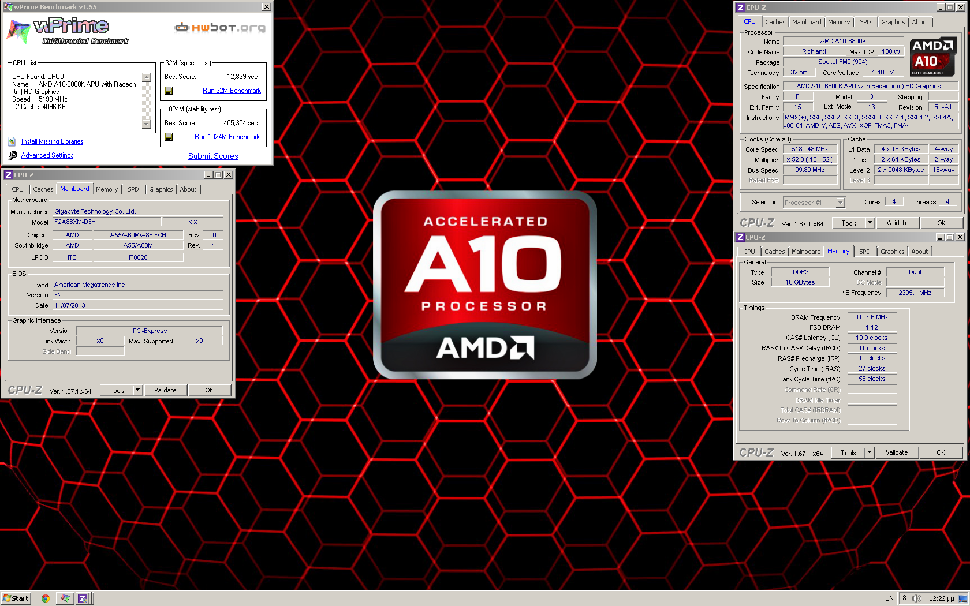Click the Install Missing Libraries icon
Viewport: 970px width, 606px height.
tap(12, 141)
